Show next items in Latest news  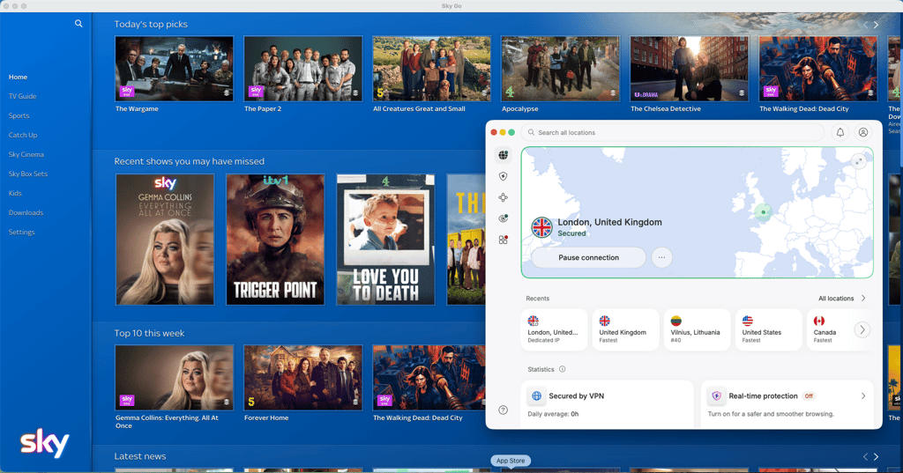(876, 456)
